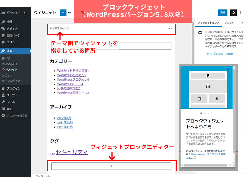Open the Menus (メニュー) submenu item
This screenshot has width=247, height=177.
click(7, 75)
